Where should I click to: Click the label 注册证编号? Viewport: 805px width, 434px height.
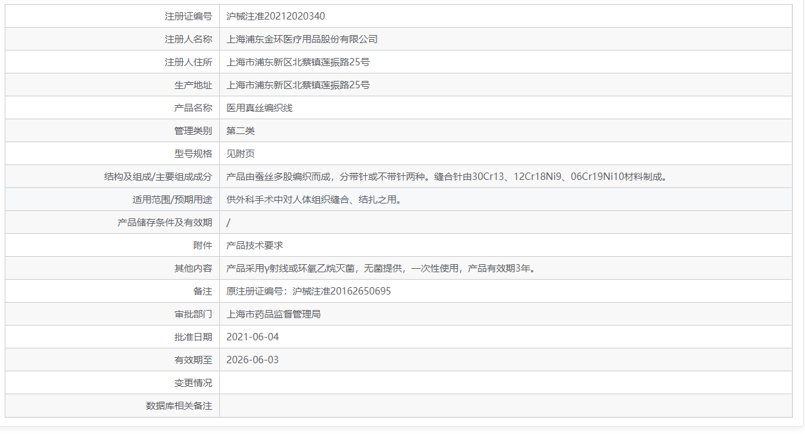[188, 16]
